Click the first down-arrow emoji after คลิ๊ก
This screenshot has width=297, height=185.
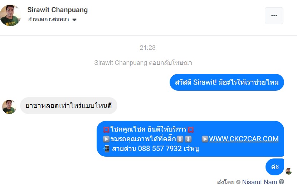tap(180, 139)
